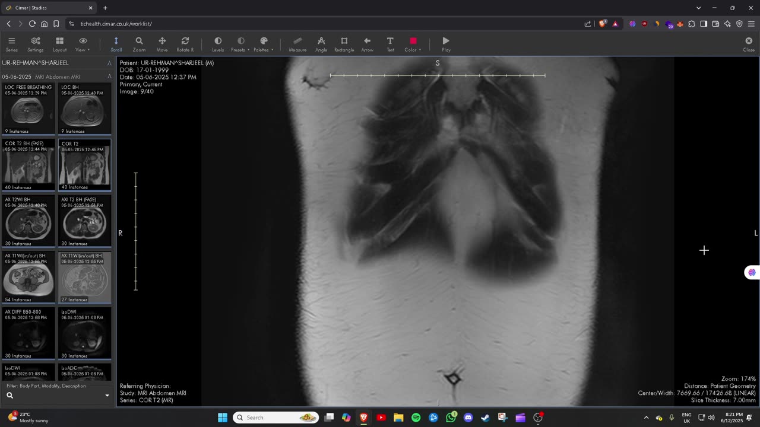Open LOC FREE BREATHING series thumbnail
Screen dimensions: 760x427
click(28, 109)
